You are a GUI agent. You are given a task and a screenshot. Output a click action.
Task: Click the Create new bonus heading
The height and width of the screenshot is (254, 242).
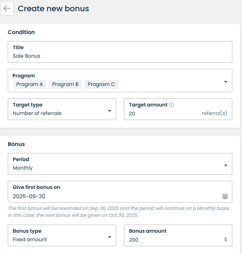[53, 9]
